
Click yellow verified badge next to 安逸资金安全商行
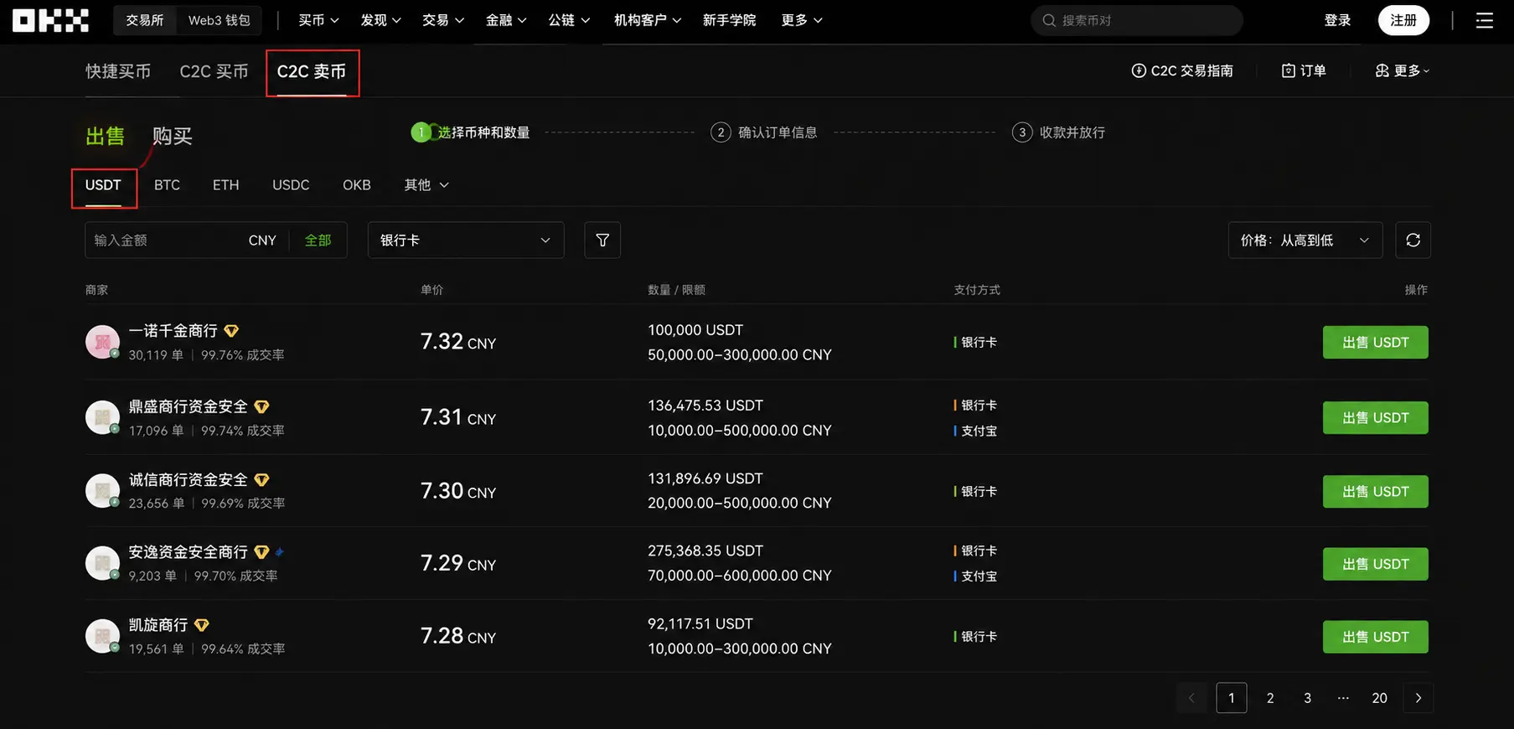pos(261,552)
